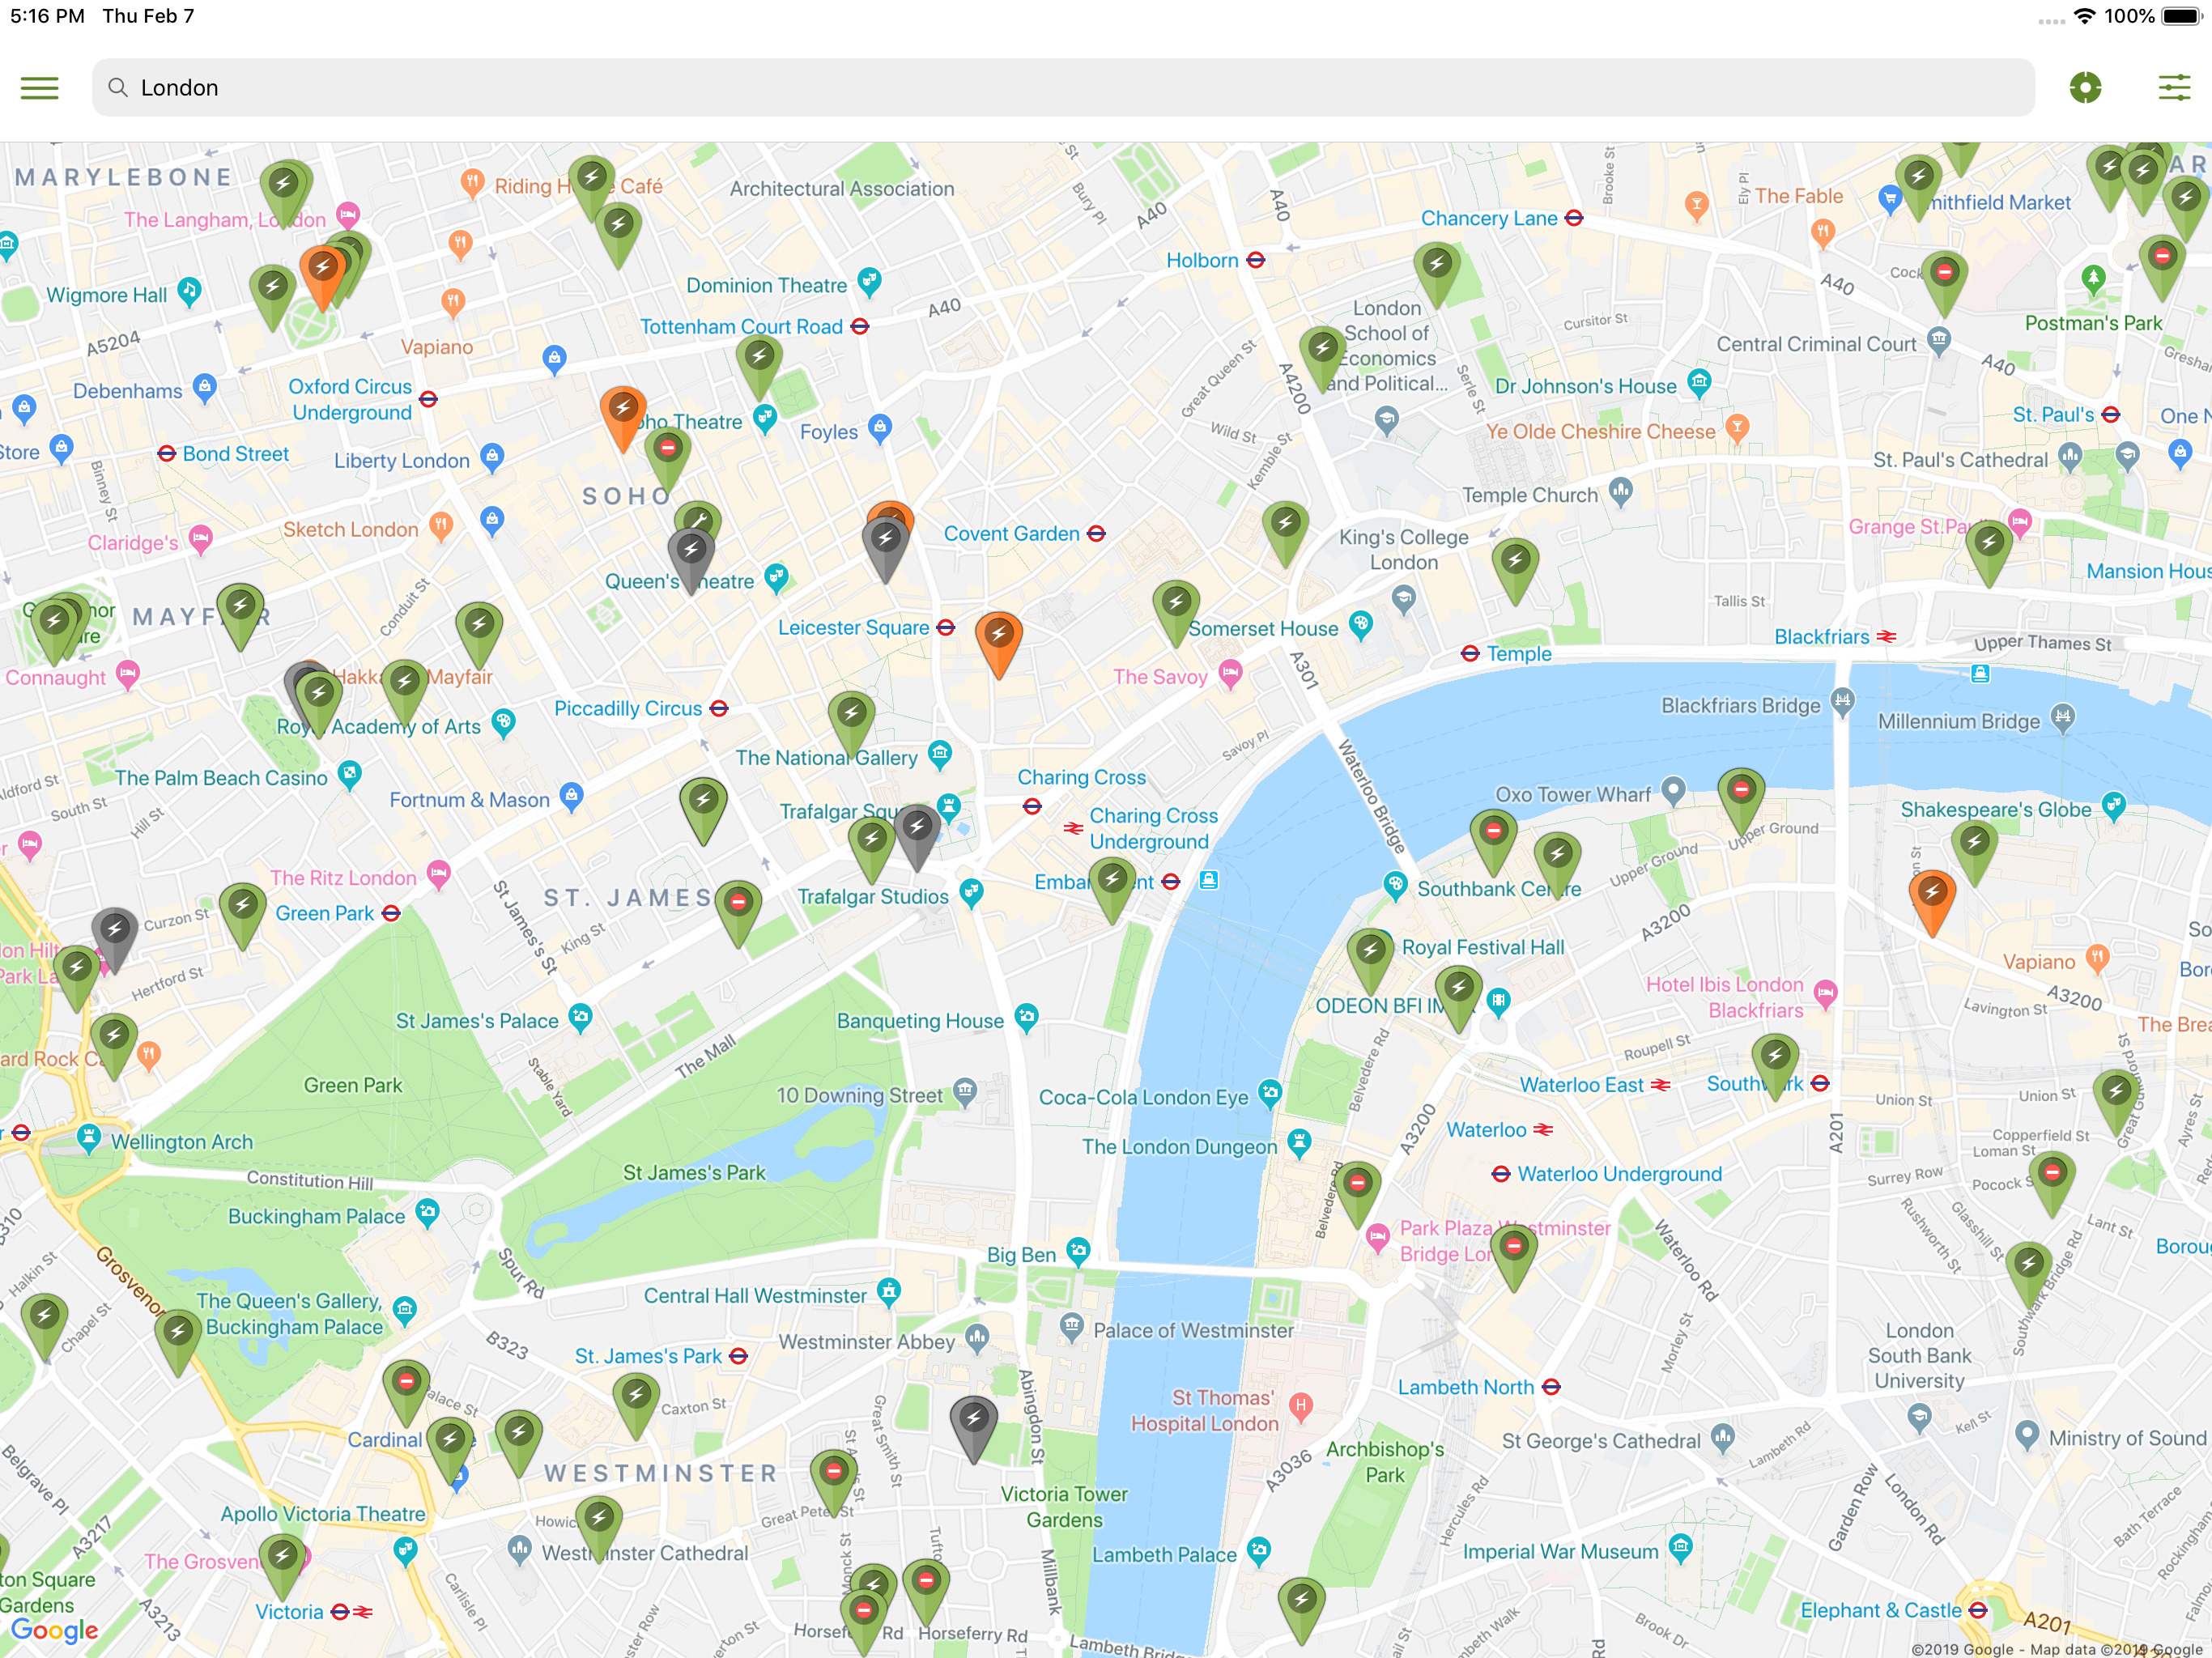Center map on current location
Screen dimensions: 2212x1658
click(2084, 88)
